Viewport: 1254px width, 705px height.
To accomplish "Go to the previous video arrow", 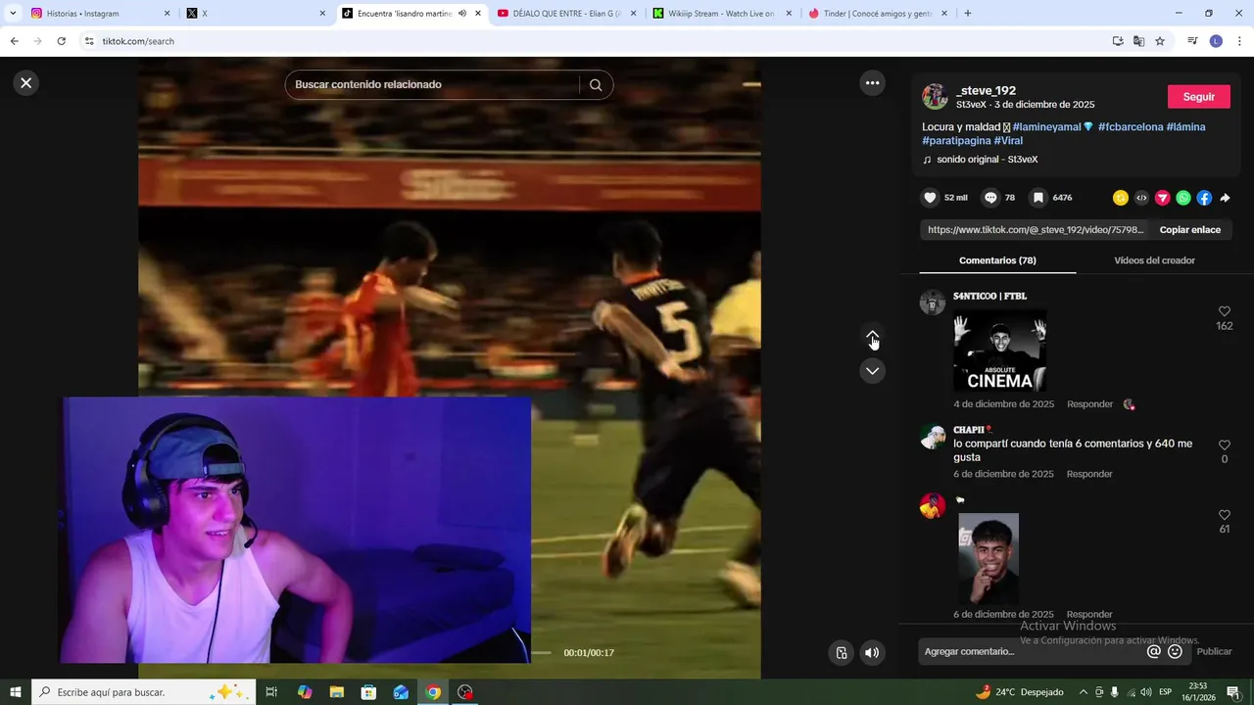I will [x=872, y=336].
